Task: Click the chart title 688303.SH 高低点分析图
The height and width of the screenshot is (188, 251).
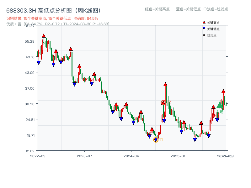Action: (53, 11)
